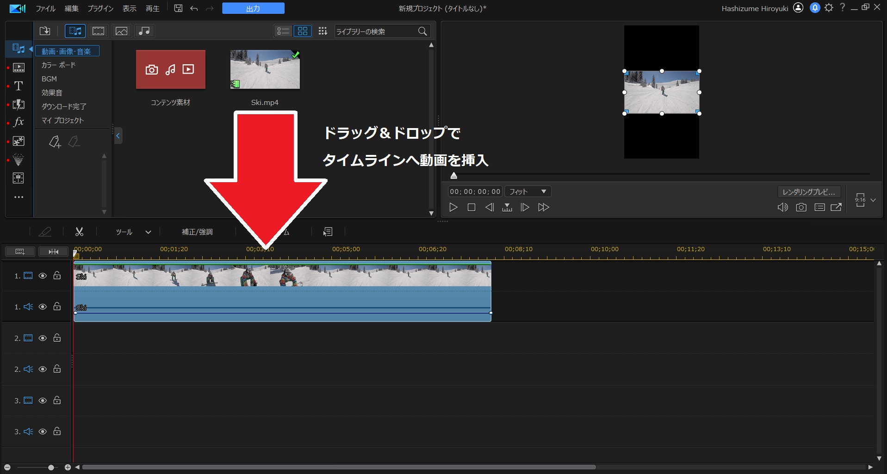Lock audio track 2
The height and width of the screenshot is (474, 887).
57,369
